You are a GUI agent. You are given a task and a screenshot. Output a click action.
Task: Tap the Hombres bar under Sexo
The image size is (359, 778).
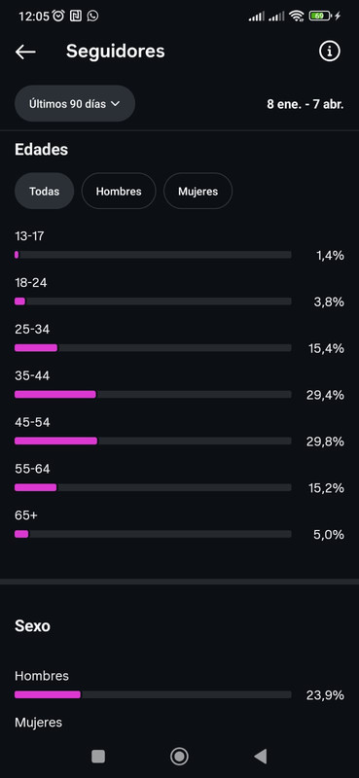coord(153,694)
